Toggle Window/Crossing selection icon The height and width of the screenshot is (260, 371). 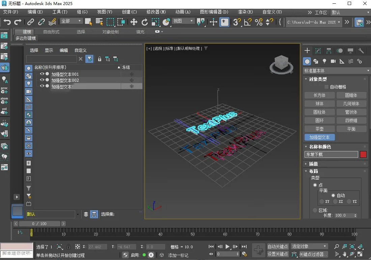tap(121, 22)
